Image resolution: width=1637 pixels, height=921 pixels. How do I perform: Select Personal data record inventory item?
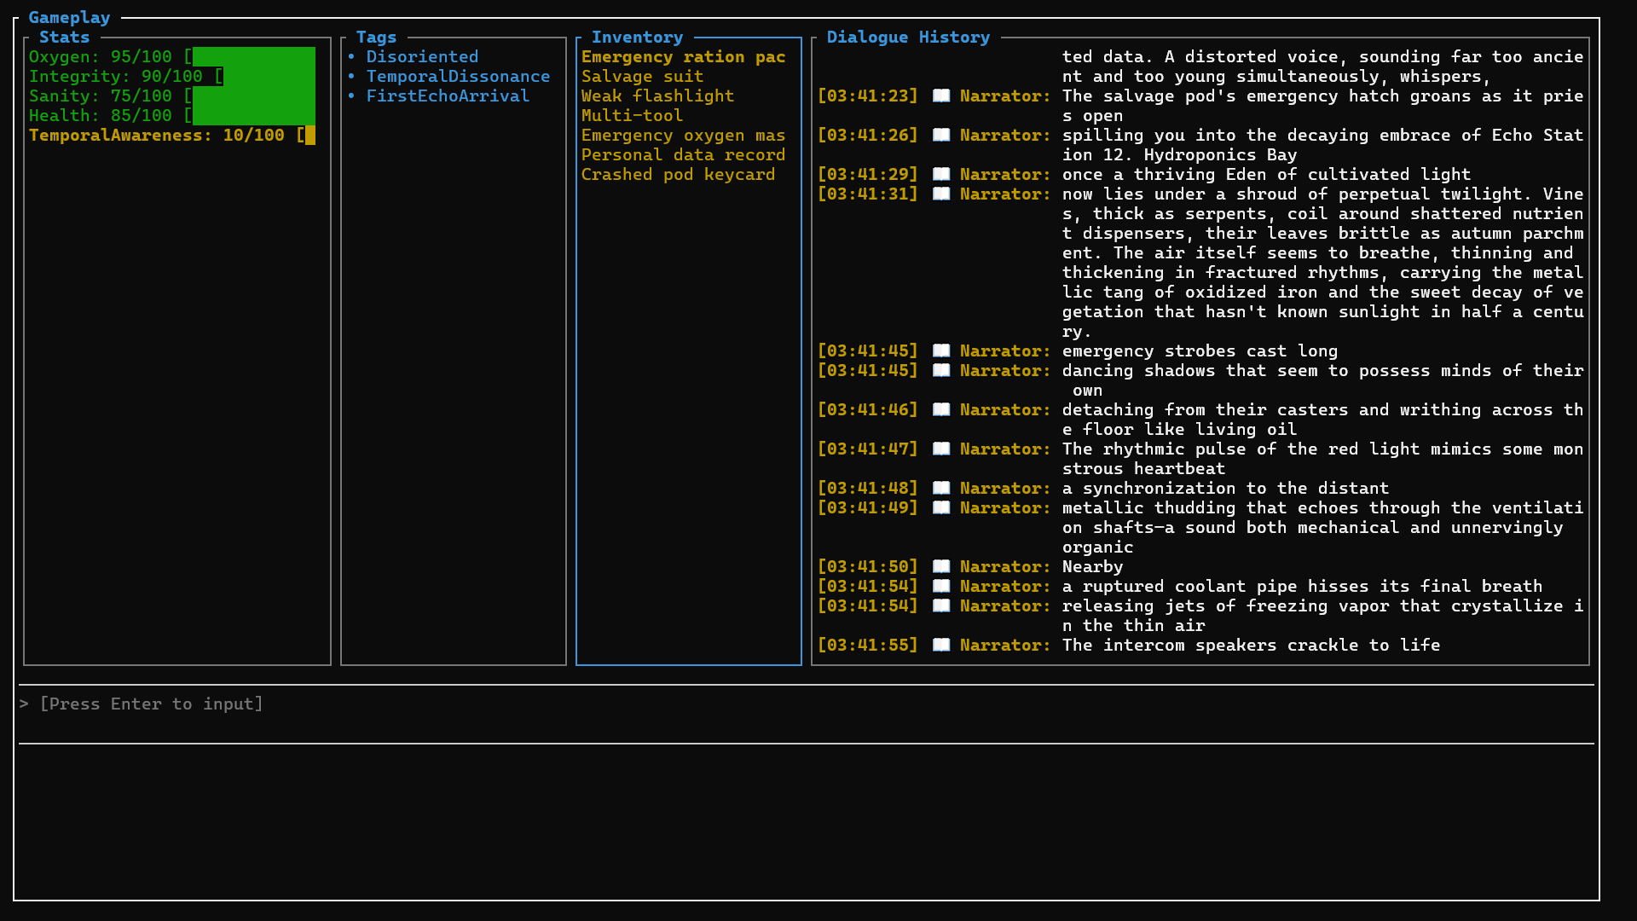[x=683, y=154]
